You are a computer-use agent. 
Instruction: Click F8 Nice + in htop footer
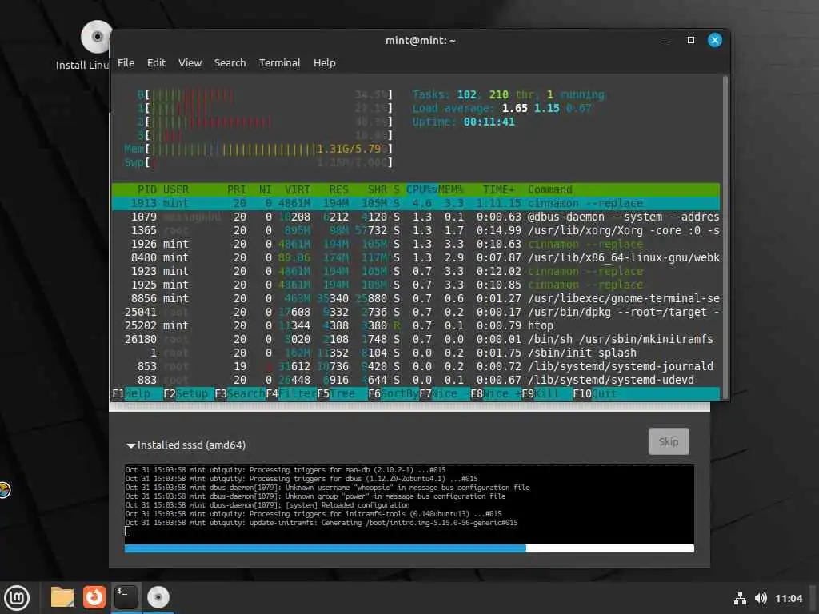[x=496, y=393]
